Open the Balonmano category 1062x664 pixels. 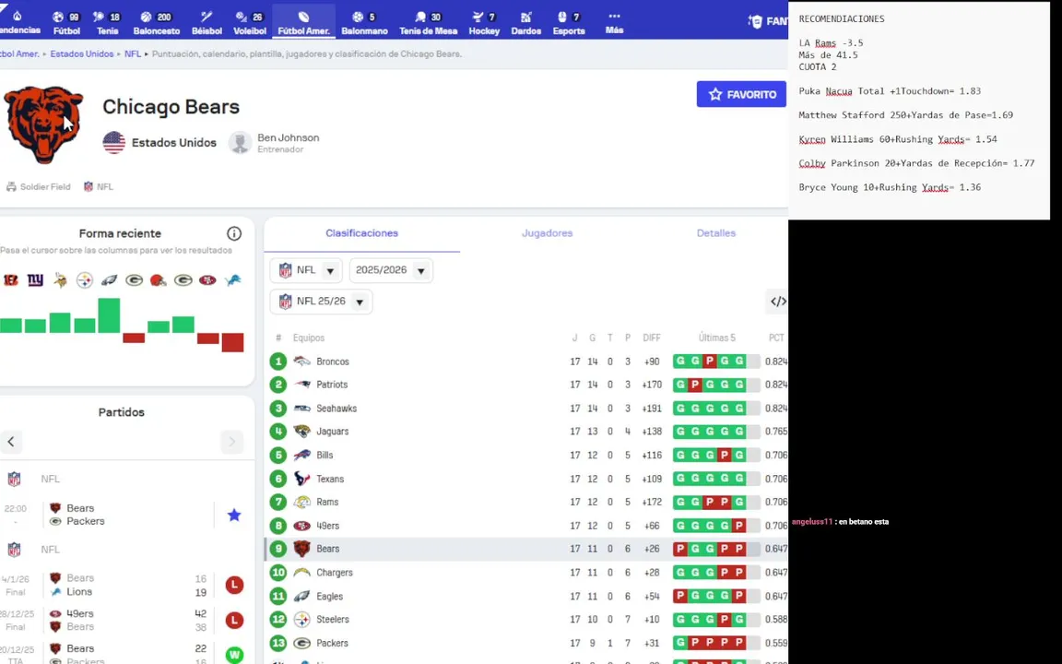point(364,23)
